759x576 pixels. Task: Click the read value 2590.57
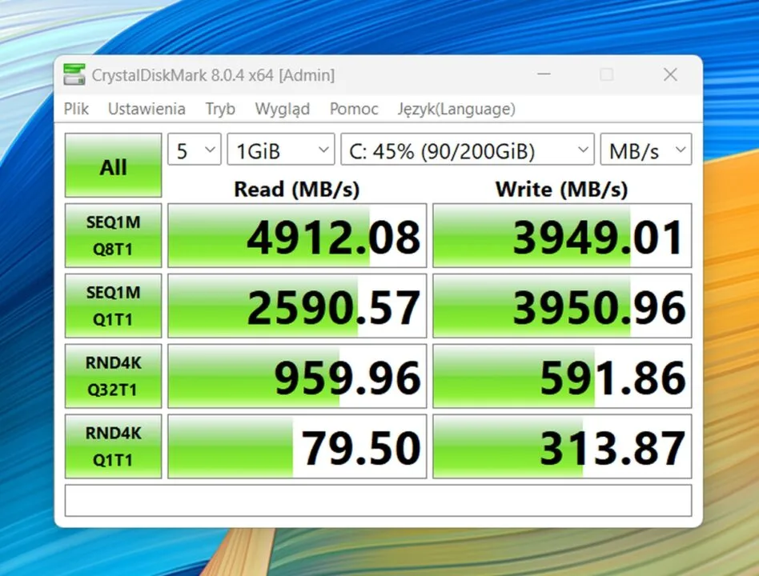click(x=297, y=306)
